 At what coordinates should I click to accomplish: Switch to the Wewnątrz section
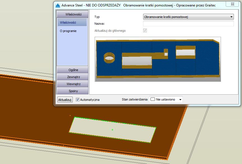pos(72,84)
